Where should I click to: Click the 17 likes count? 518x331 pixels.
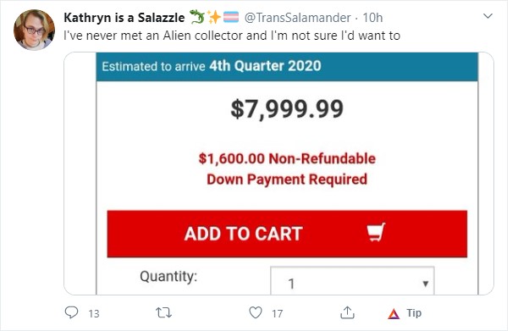277,313
